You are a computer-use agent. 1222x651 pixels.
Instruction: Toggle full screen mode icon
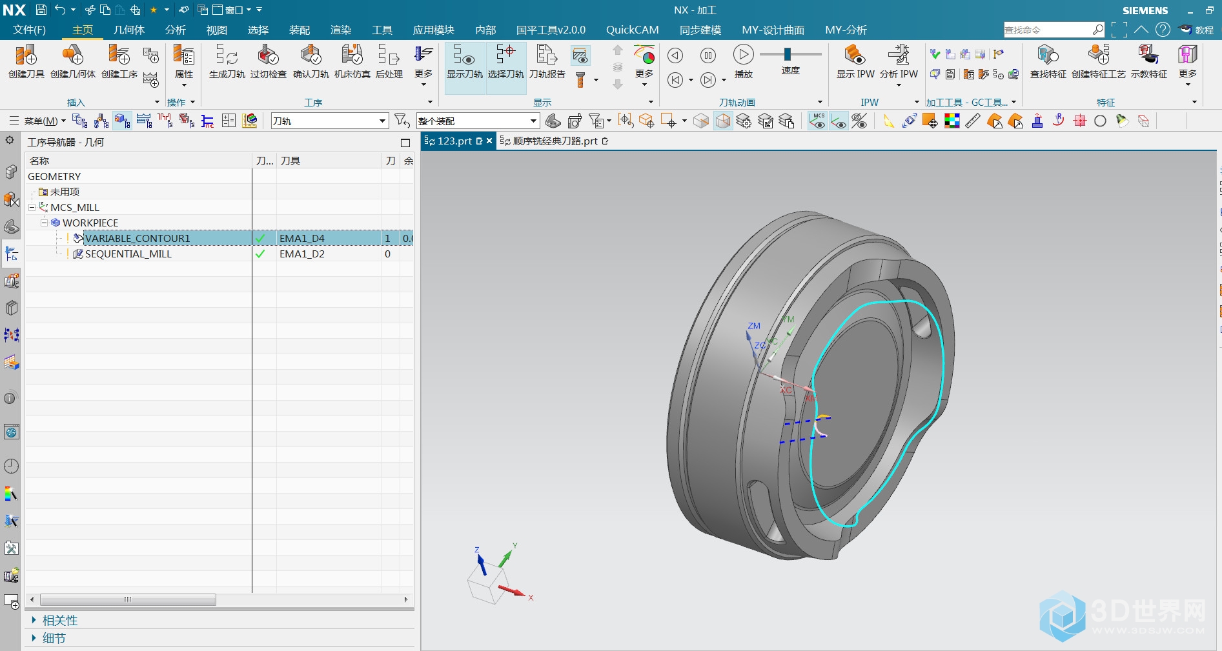click(x=1120, y=30)
